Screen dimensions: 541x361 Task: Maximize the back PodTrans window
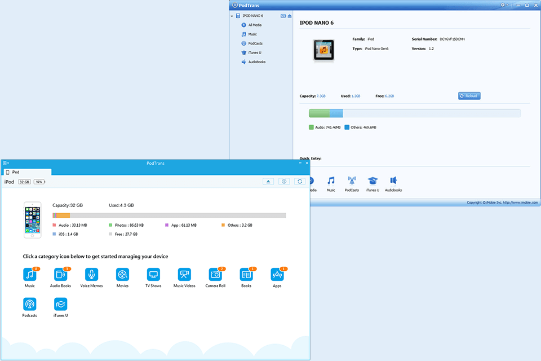527,5
